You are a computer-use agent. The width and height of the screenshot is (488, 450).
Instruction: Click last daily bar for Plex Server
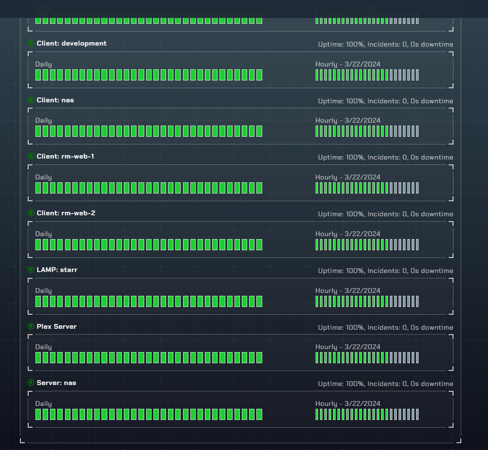point(259,358)
